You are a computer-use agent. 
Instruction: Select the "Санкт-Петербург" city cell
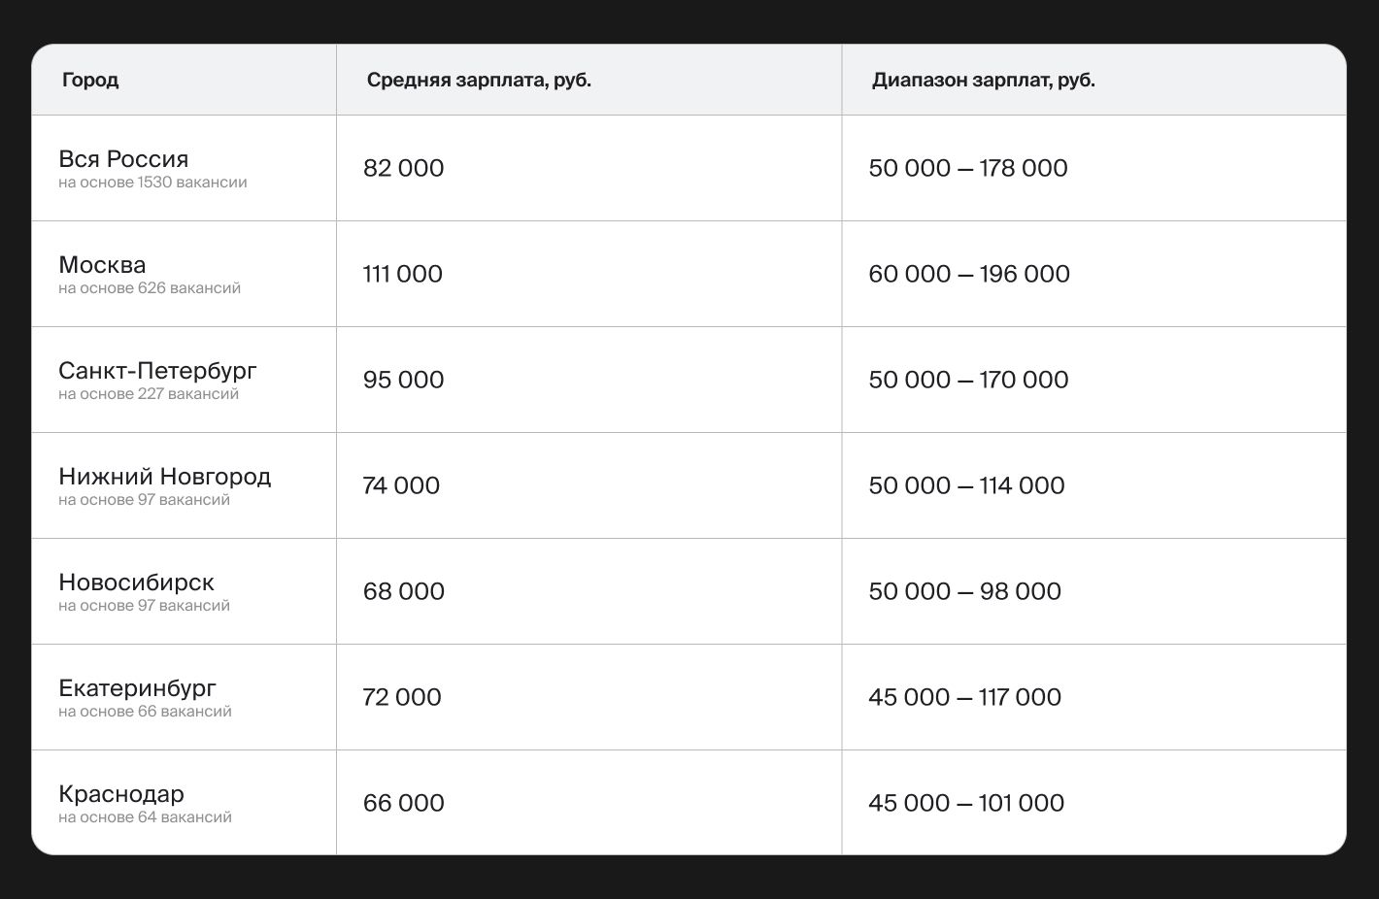157,371
